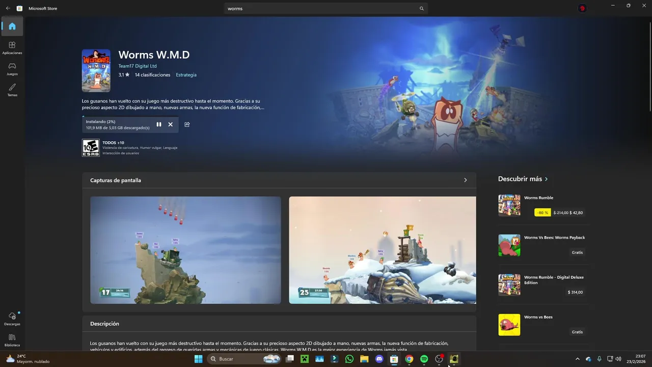Click the 3,1 star rating
The image size is (652, 367).
point(124,75)
